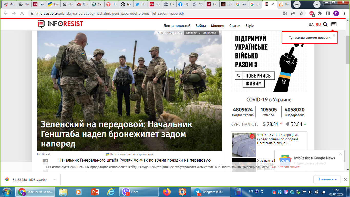Click the 'Показати все' downloads button

327,179
